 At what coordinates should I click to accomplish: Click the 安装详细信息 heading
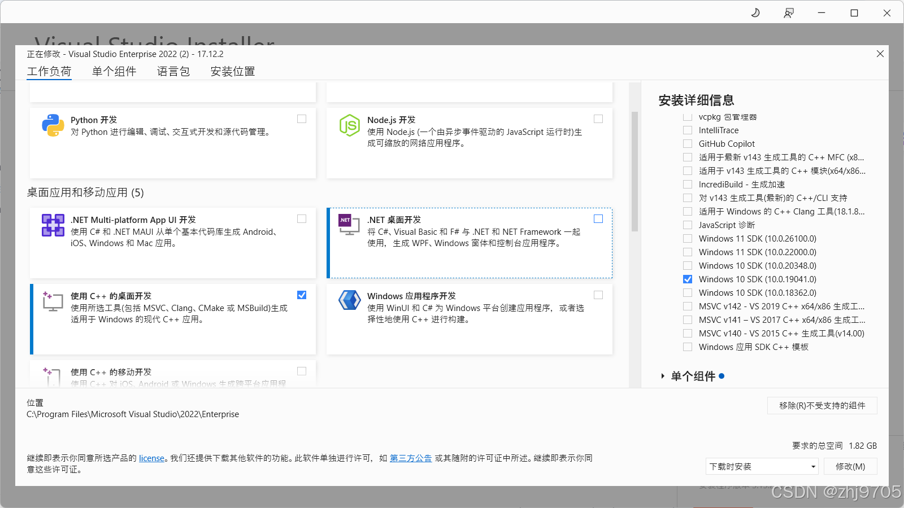point(696,100)
